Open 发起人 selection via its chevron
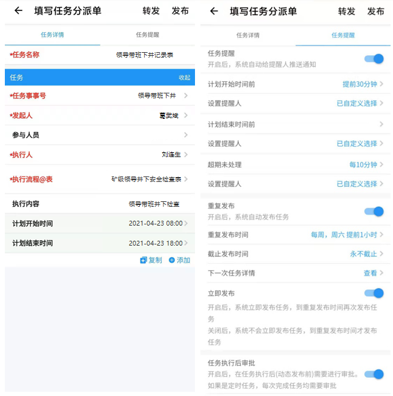The height and width of the screenshot is (396, 393). pyautogui.click(x=185, y=115)
